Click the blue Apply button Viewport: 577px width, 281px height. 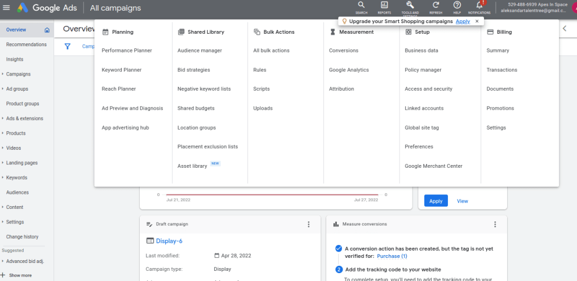pos(436,201)
